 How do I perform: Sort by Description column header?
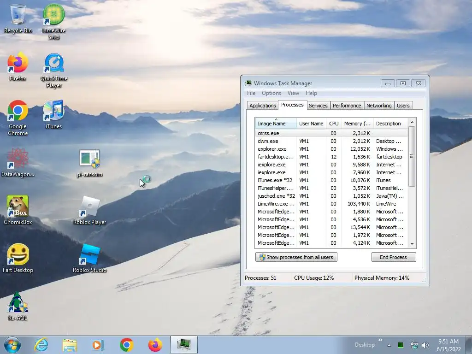[391, 124]
